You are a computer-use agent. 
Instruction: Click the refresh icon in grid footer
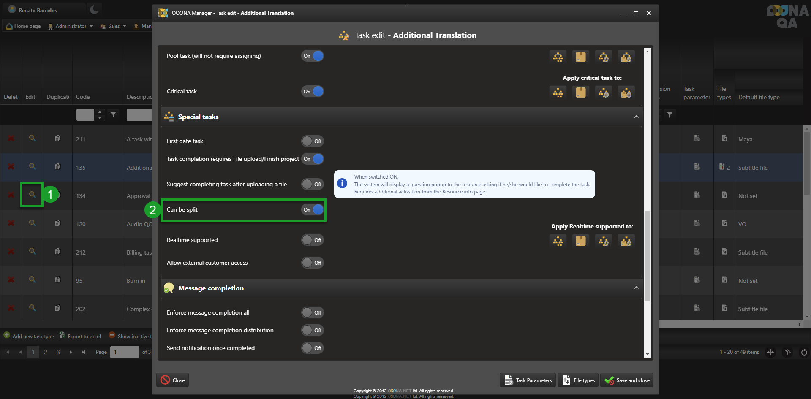point(804,352)
